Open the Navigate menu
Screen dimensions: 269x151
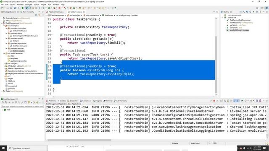coord(29,5)
